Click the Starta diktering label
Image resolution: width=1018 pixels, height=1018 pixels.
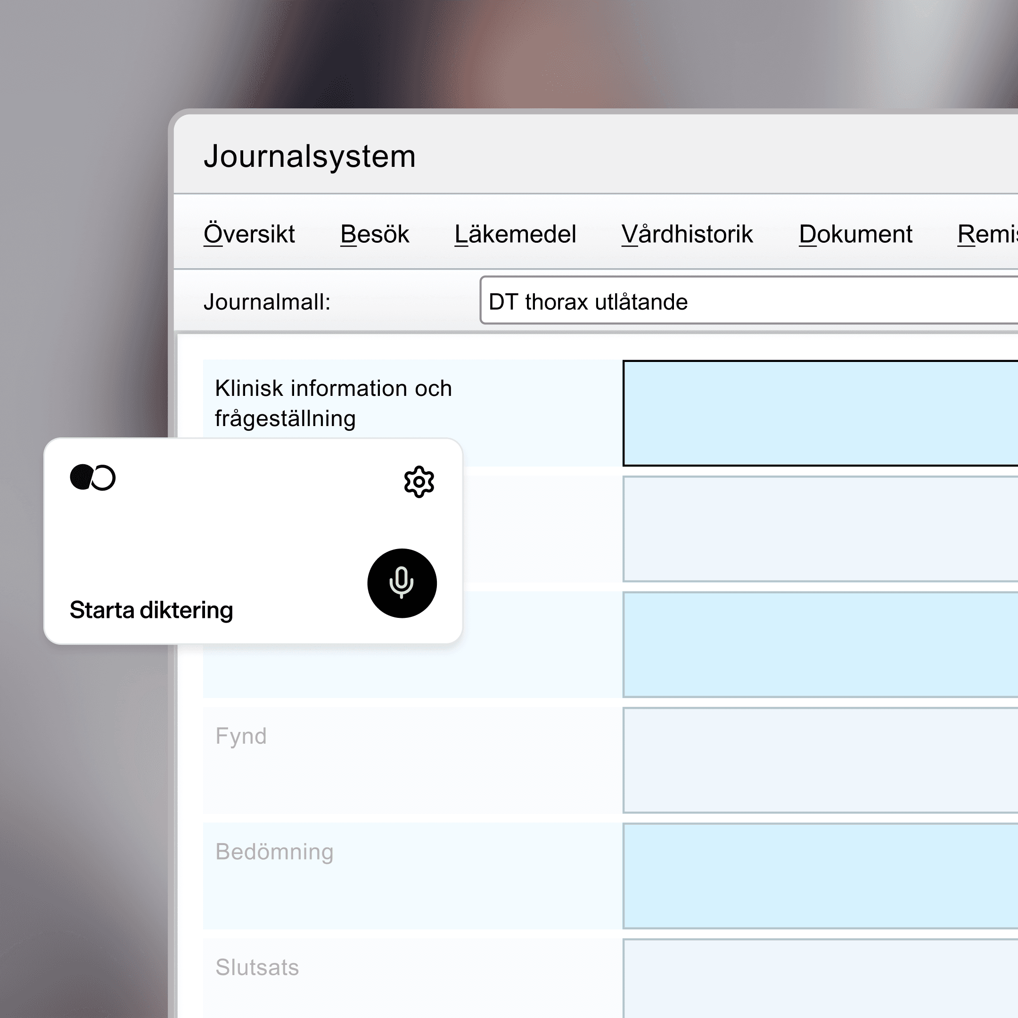[151, 610]
